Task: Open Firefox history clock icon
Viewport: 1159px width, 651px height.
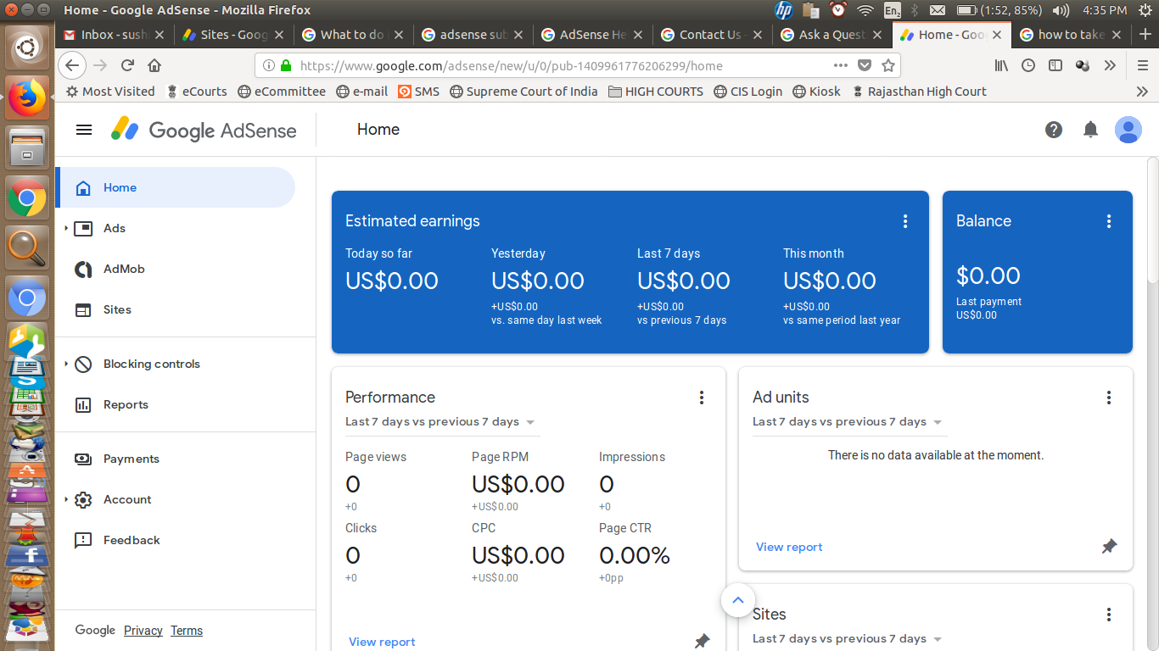Action: [x=1028, y=65]
